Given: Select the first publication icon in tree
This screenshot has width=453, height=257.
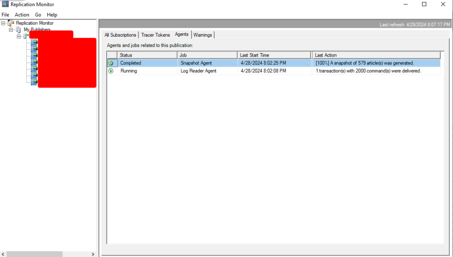Looking at the screenshot, I should click(34, 42).
